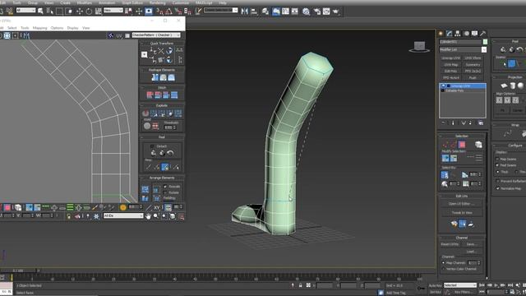
Task: Open the Selected key filter dropdown
Action: tap(460, 285)
